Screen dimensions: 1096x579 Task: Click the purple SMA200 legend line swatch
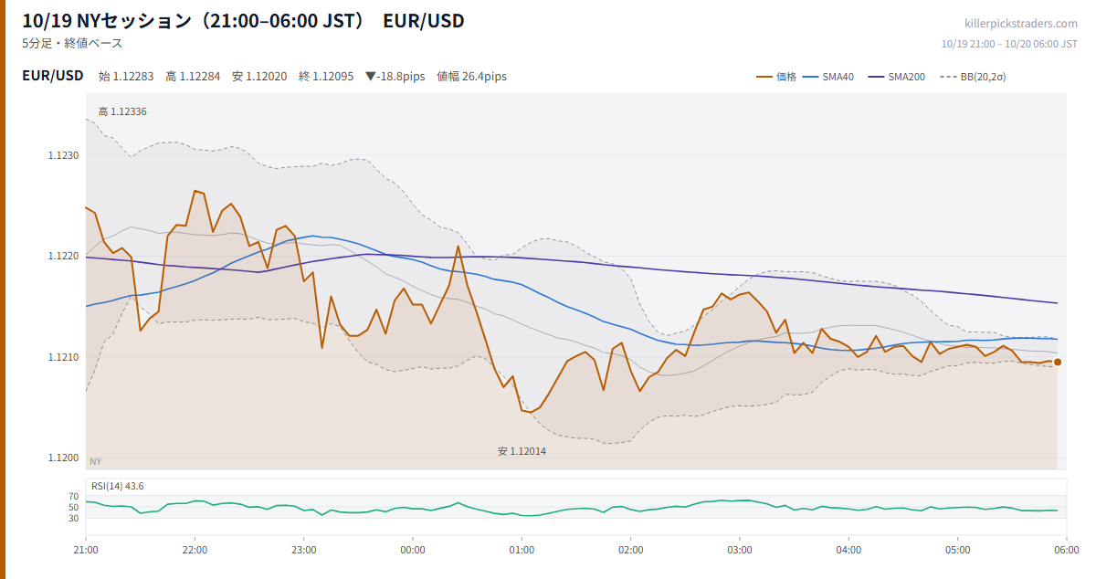click(x=876, y=77)
